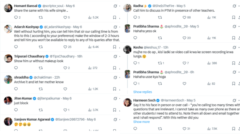Open reply box on shraddha's Archive tweet
Viewport: 240px width, 135px height.
point(16,89)
